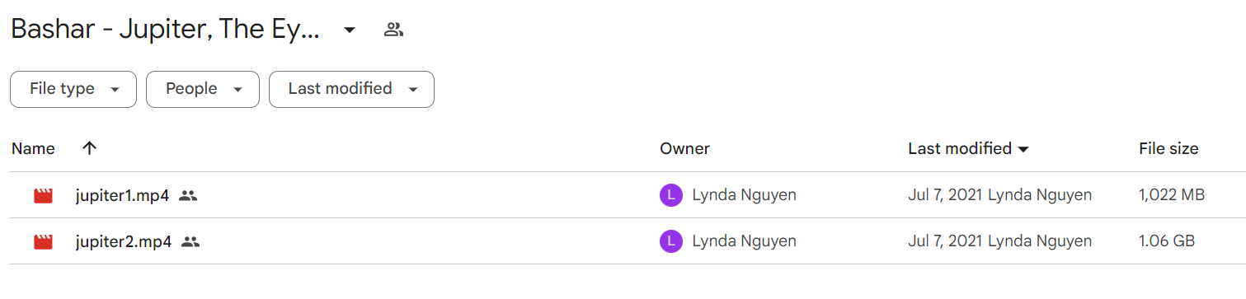The width and height of the screenshot is (1246, 299).
Task: Open the File type filter dropdown
Action: pos(73,89)
